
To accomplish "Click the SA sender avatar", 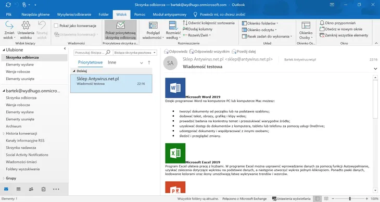I will 170,63.
